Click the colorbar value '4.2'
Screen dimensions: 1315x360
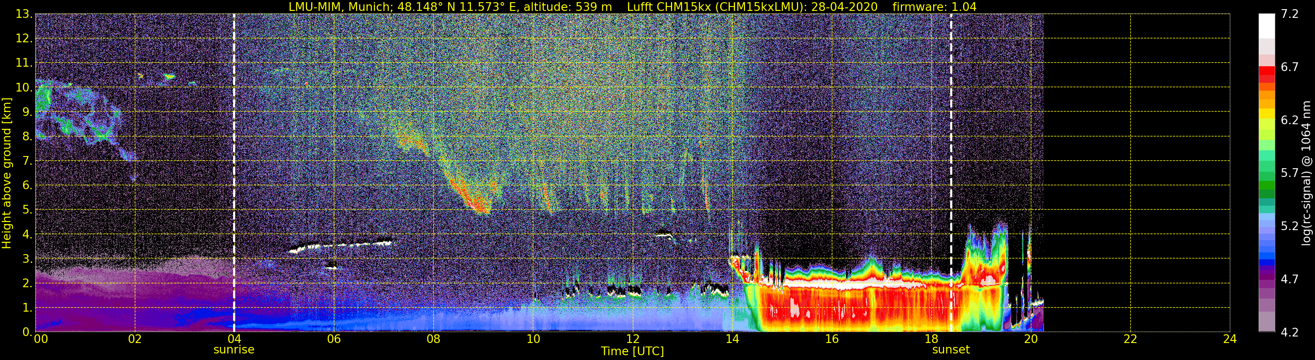[x=1290, y=332]
